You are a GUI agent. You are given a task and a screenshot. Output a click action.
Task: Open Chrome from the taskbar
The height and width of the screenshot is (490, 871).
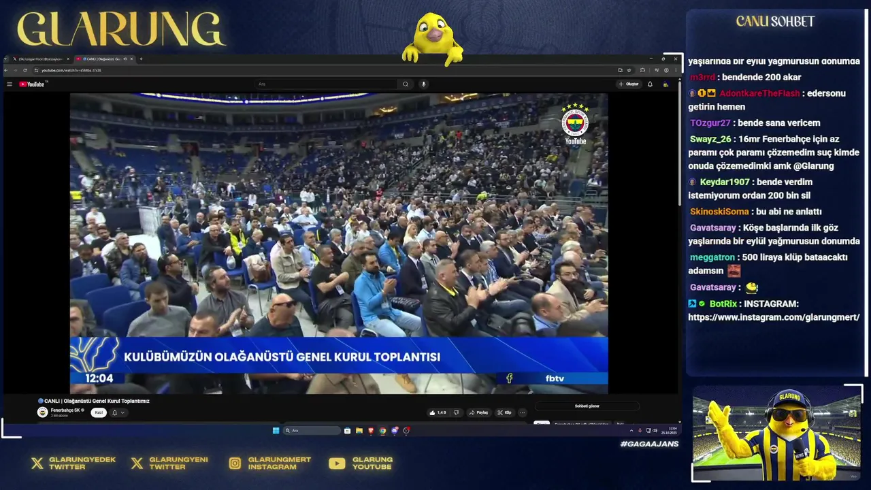coord(382,430)
